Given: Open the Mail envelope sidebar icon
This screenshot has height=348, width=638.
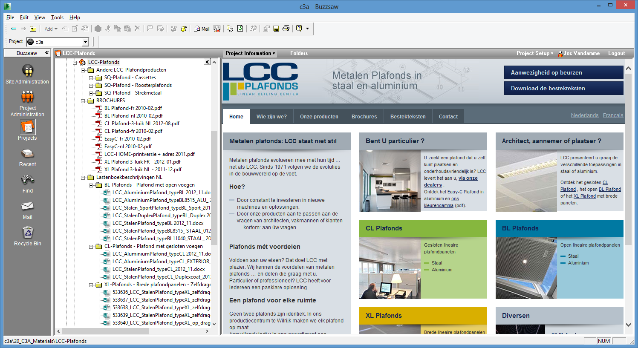Looking at the screenshot, I should point(27,210).
